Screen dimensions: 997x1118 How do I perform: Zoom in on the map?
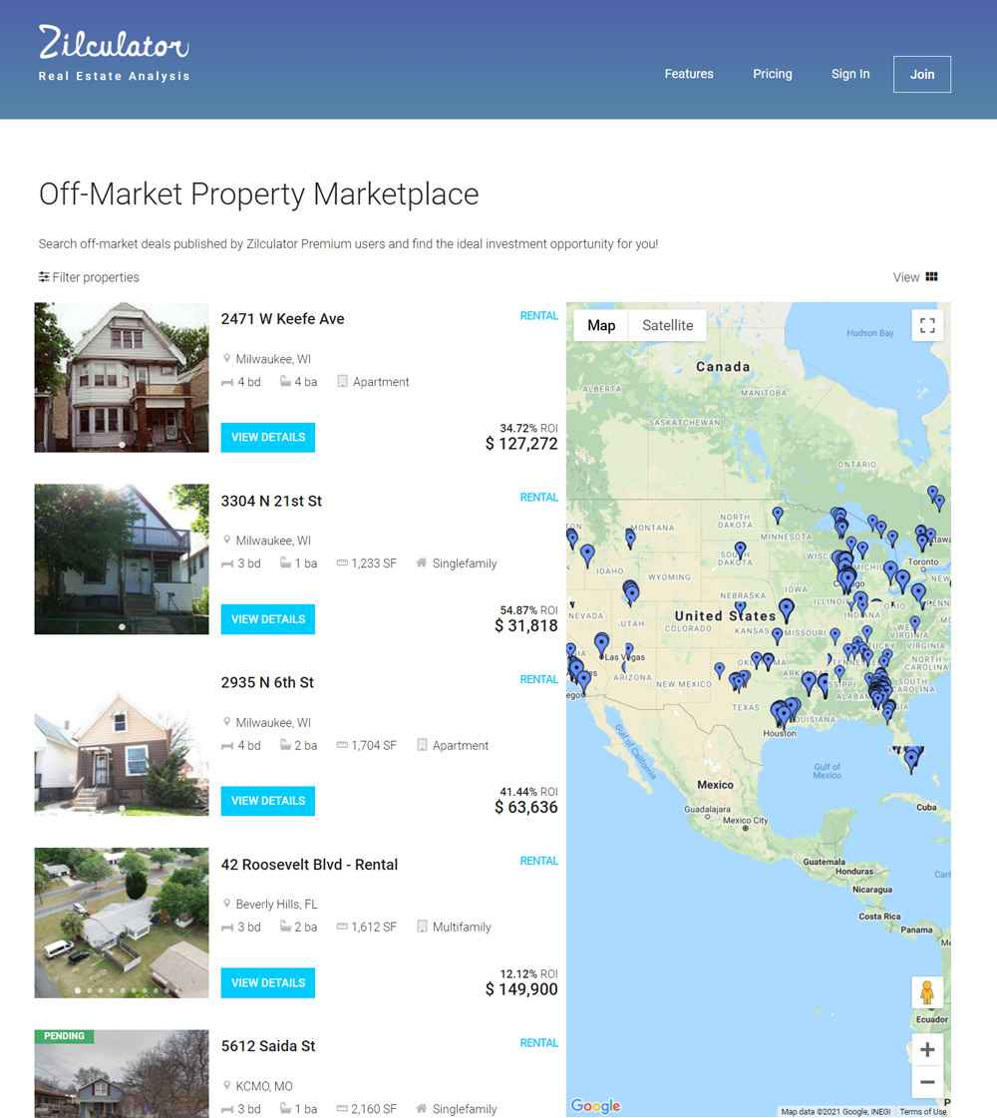[926, 1049]
